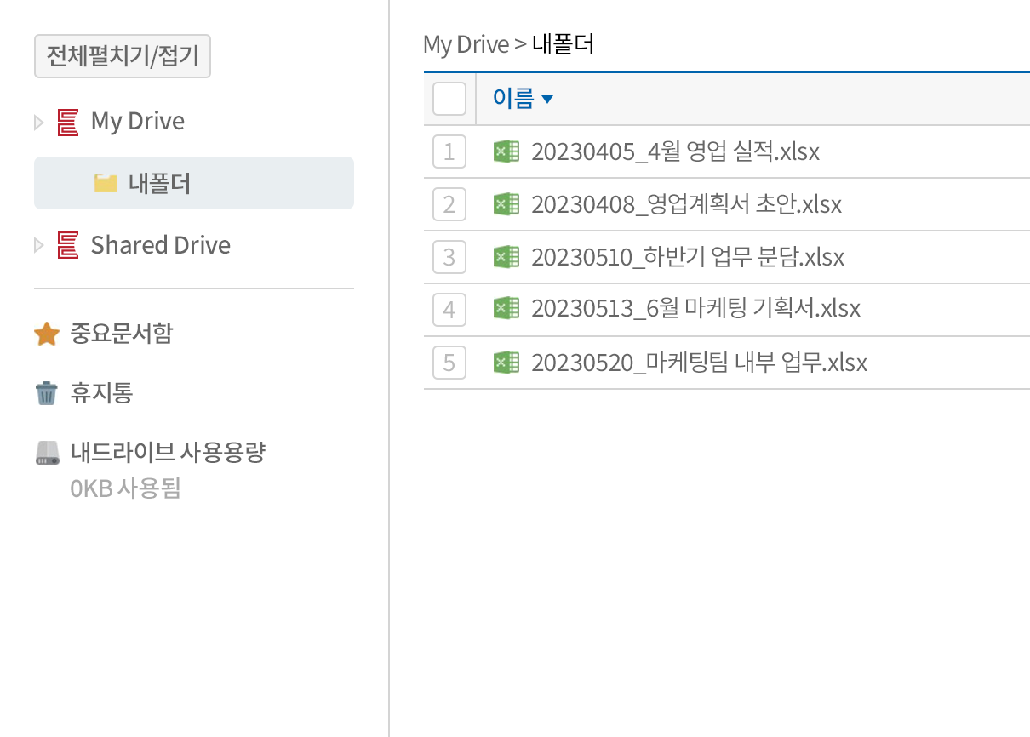Select the header checkbox to select all files
The image size is (1030, 737).
(449, 98)
